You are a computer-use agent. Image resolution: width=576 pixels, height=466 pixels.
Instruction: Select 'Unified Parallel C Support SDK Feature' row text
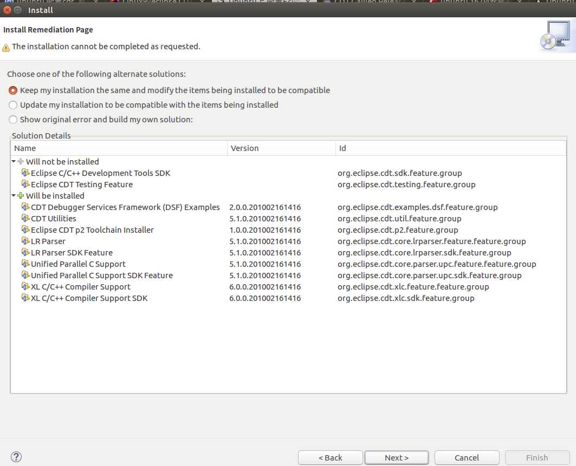[x=102, y=275]
